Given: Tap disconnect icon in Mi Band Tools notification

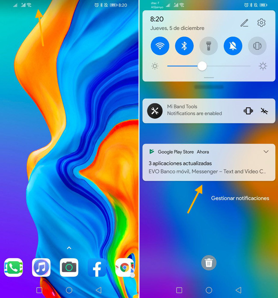Looking at the screenshot, I should pos(264,111).
